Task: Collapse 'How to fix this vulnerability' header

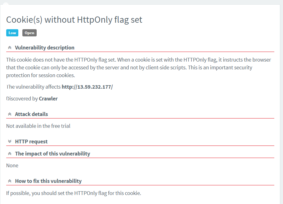Action: coord(48,181)
